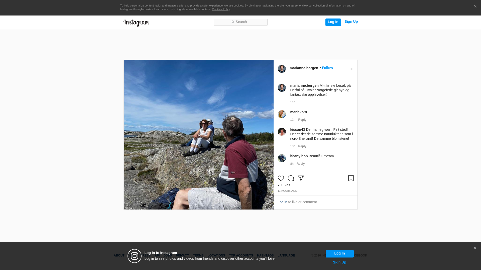Click marianne.borgen username in caption
This screenshot has height=270, width=481.
coord(304,85)
